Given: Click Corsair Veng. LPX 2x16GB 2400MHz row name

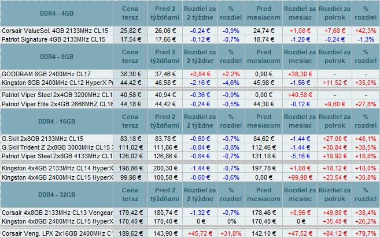Looking at the screenshot, I should [57, 233].
